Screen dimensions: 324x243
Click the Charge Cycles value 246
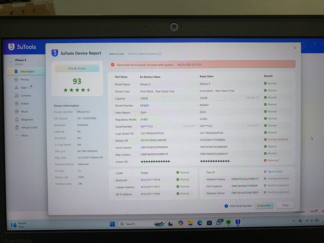tap(80, 184)
